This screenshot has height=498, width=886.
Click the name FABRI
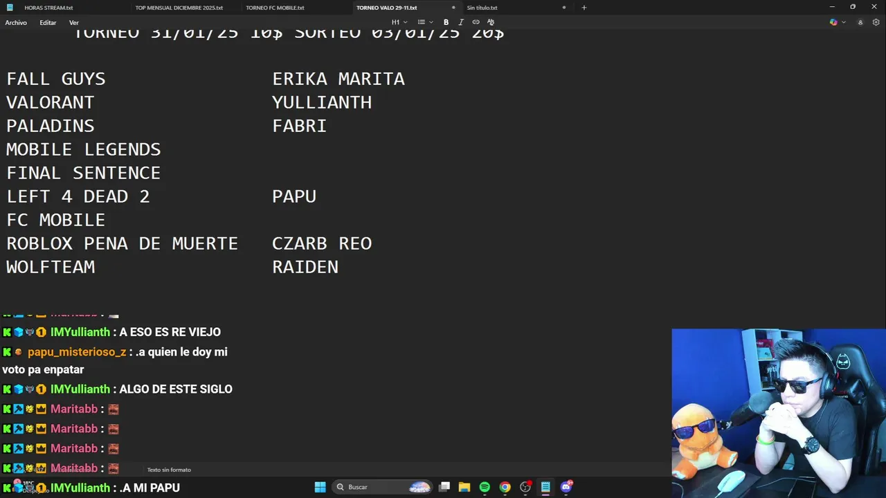300,126
